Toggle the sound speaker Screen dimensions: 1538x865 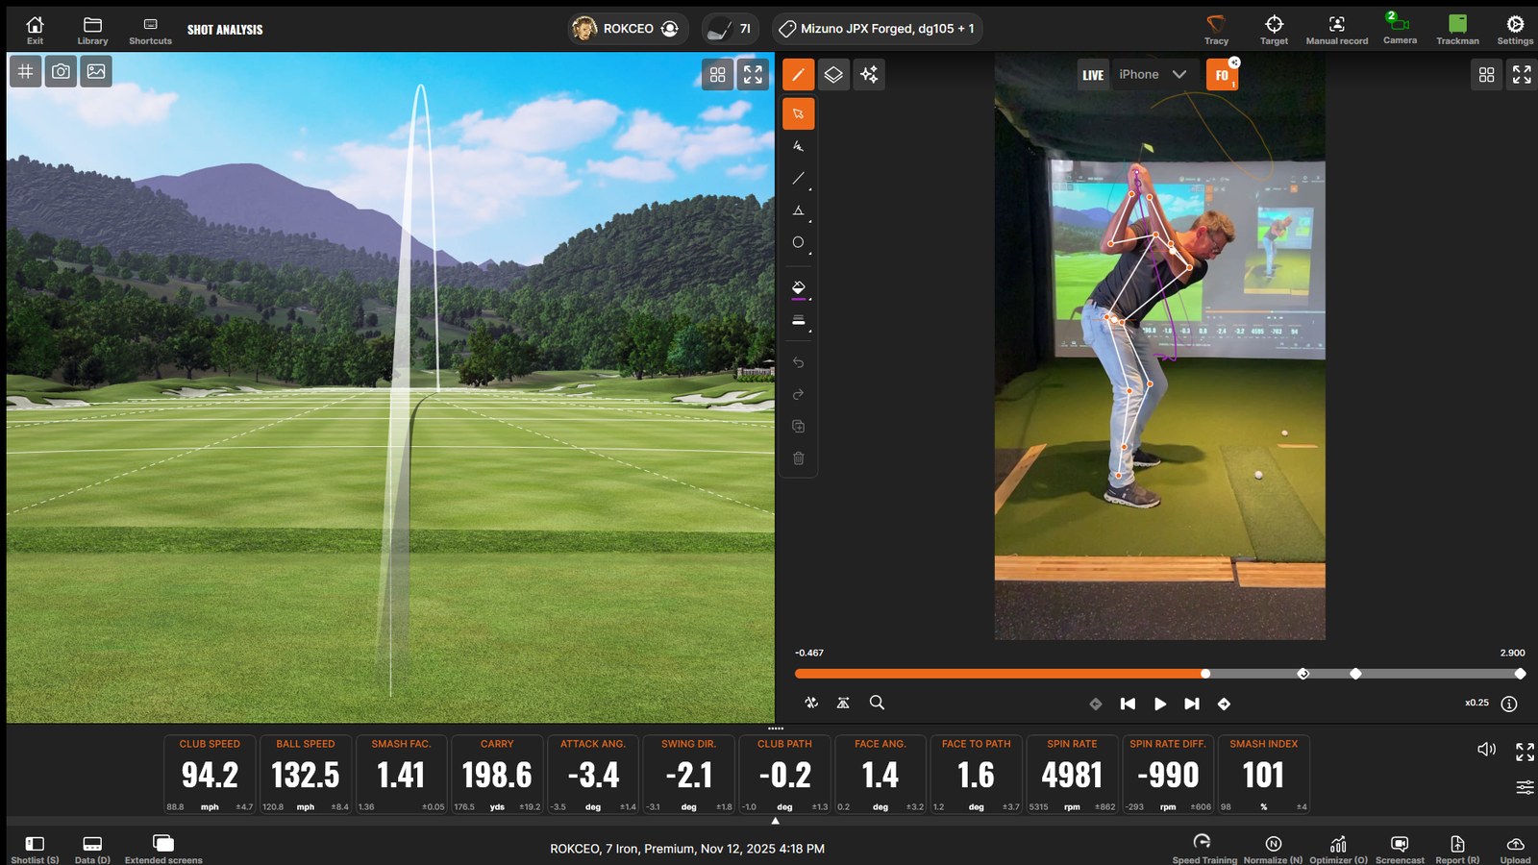pos(1486,749)
